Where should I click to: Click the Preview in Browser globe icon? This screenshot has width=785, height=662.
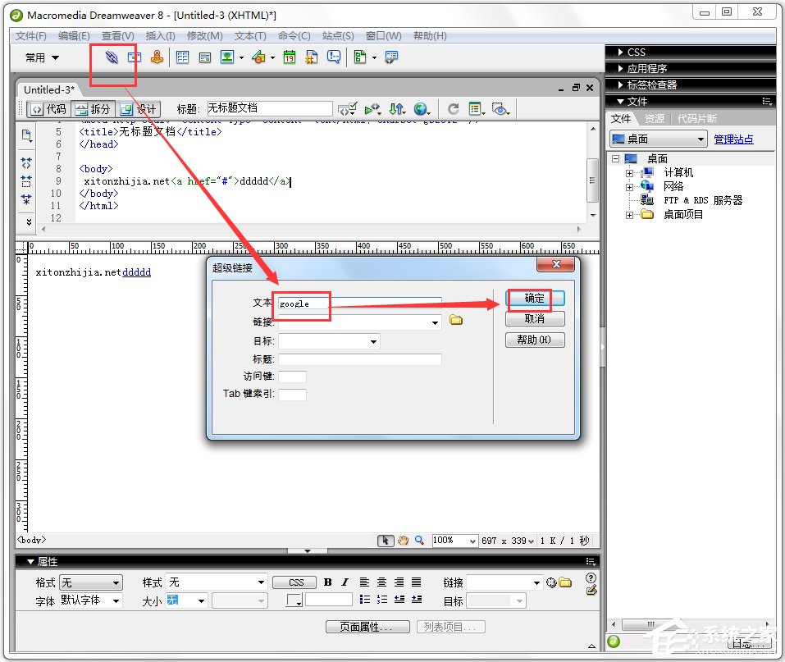pyautogui.click(x=421, y=108)
